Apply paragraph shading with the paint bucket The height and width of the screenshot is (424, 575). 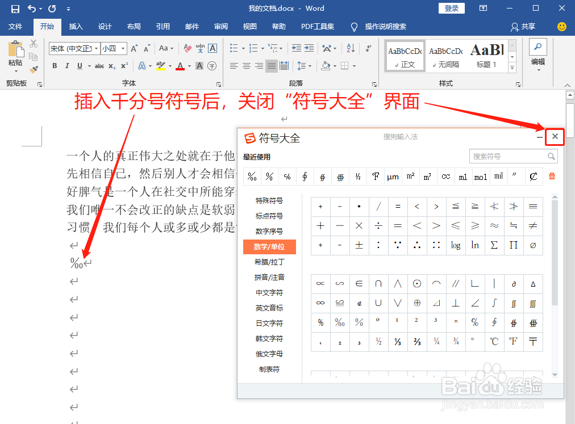325,66
